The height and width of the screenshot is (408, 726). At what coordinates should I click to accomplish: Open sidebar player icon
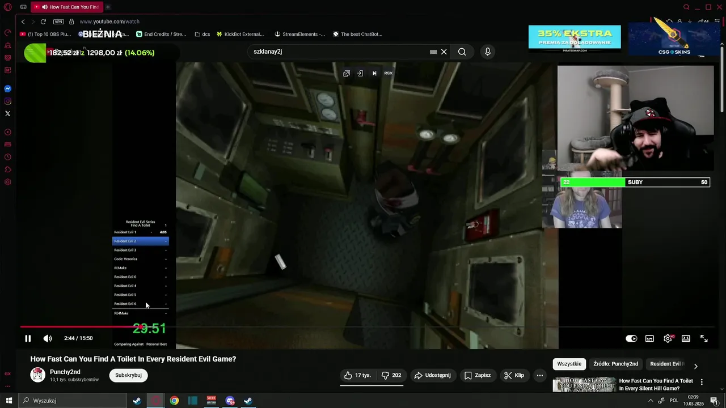click(x=8, y=132)
